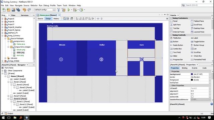
Task: Collapse the Swing Containers palette section
Action: (x=171, y=18)
